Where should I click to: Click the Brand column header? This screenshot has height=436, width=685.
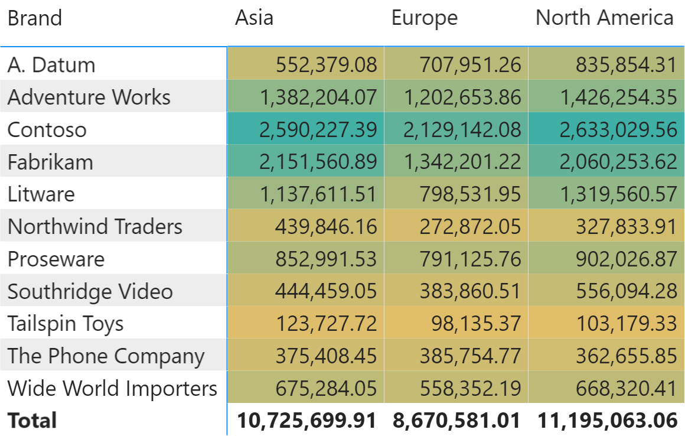pyautogui.click(x=35, y=19)
